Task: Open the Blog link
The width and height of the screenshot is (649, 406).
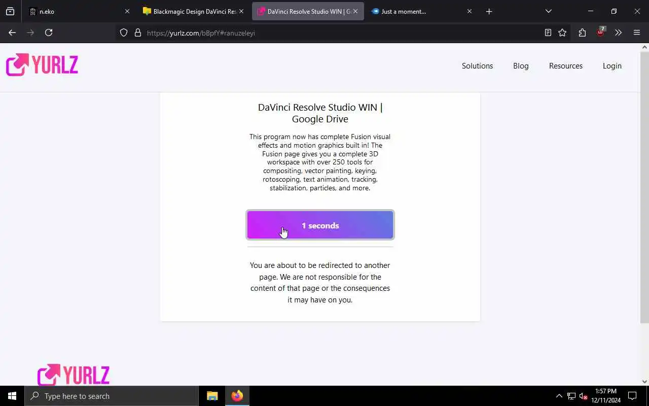Action: point(521,66)
